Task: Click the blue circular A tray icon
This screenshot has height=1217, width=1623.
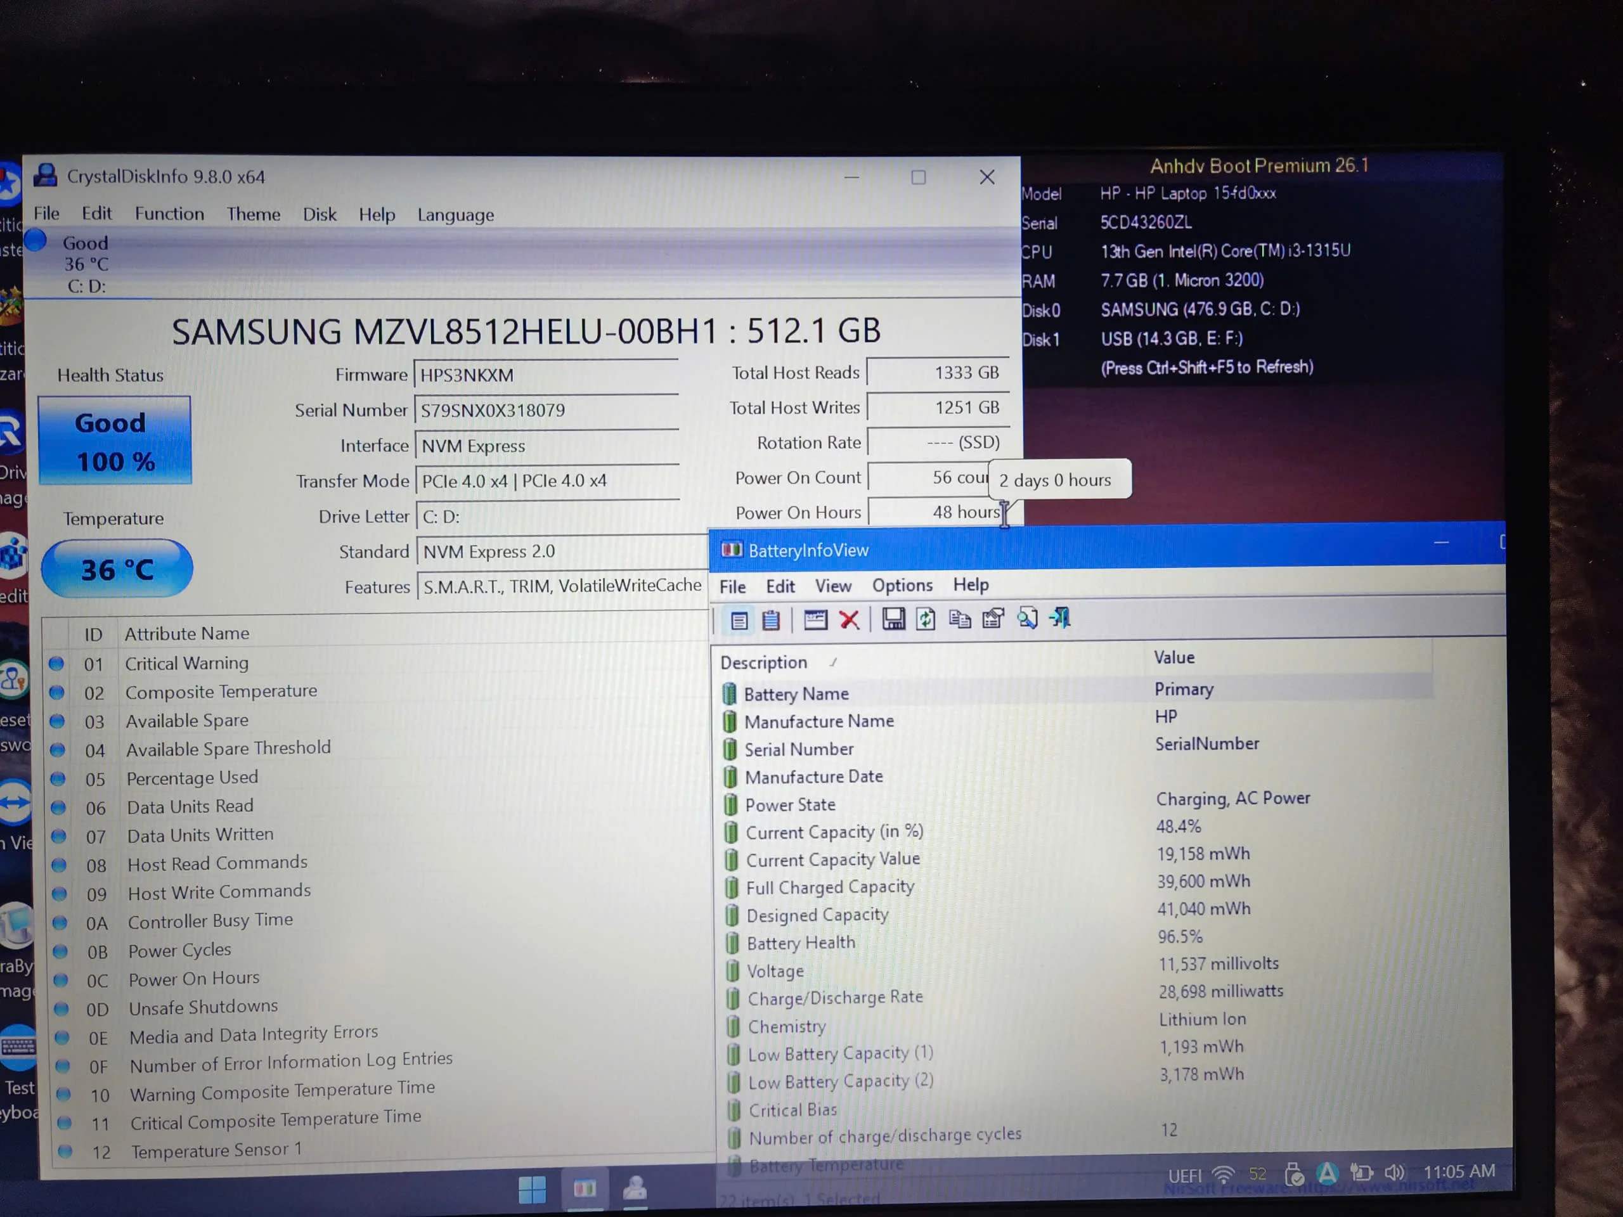Action: tap(1328, 1174)
